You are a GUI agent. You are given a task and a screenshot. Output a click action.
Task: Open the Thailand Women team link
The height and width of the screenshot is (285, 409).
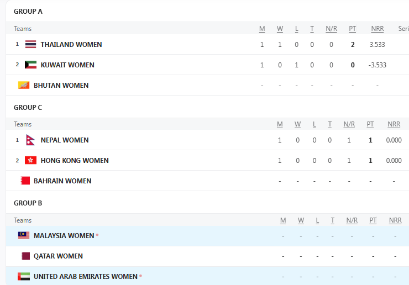click(71, 44)
